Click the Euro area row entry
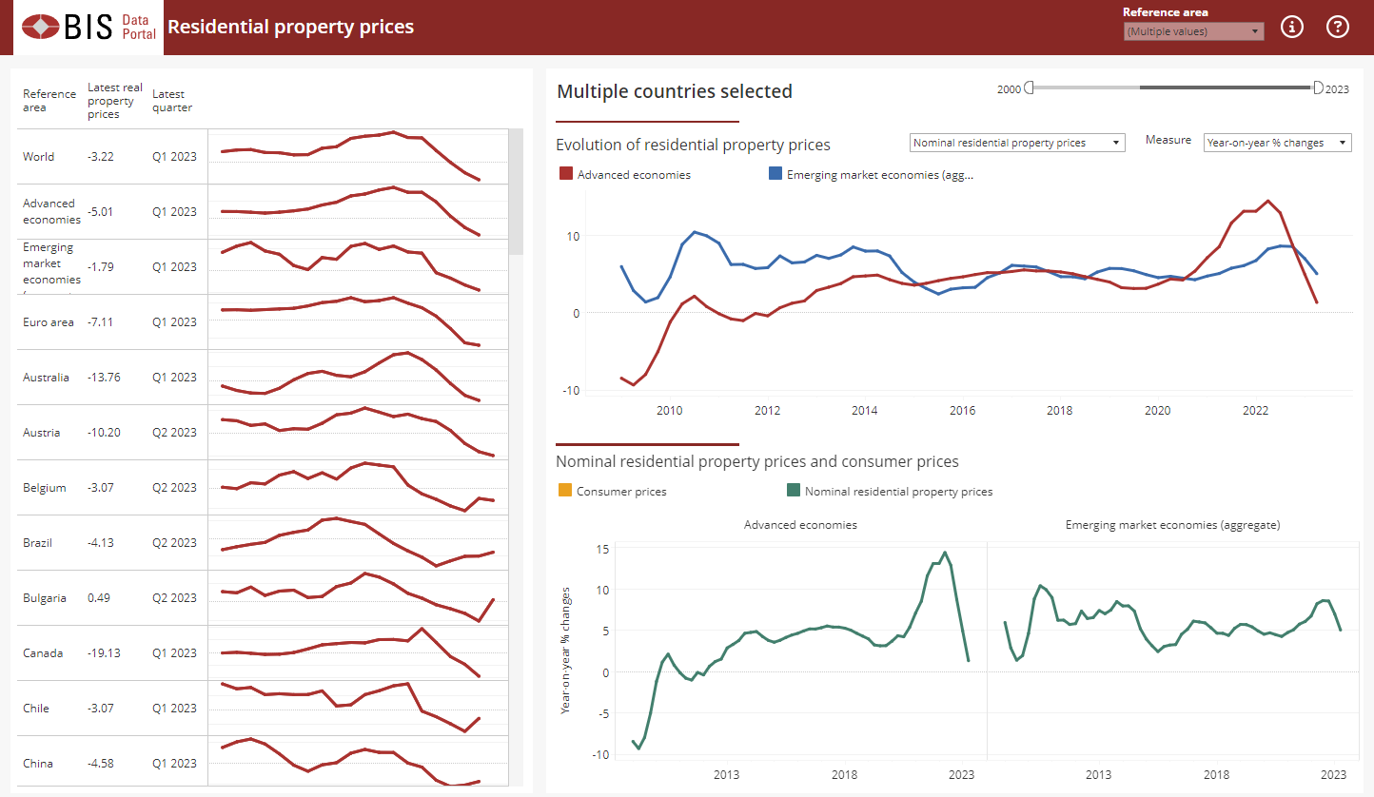1374x797 pixels. tap(48, 321)
